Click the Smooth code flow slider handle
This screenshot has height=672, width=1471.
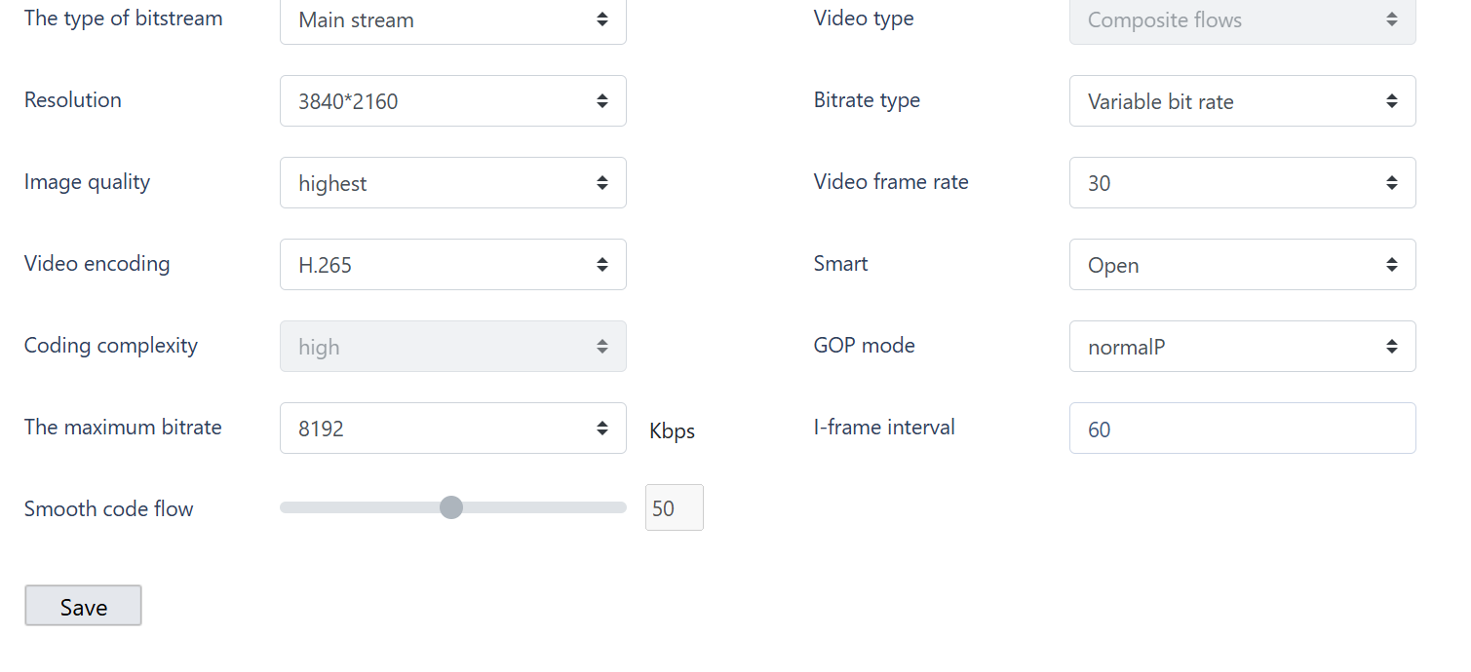tap(450, 507)
